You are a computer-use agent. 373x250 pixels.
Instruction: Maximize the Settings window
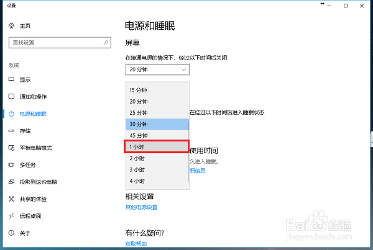(346, 6)
